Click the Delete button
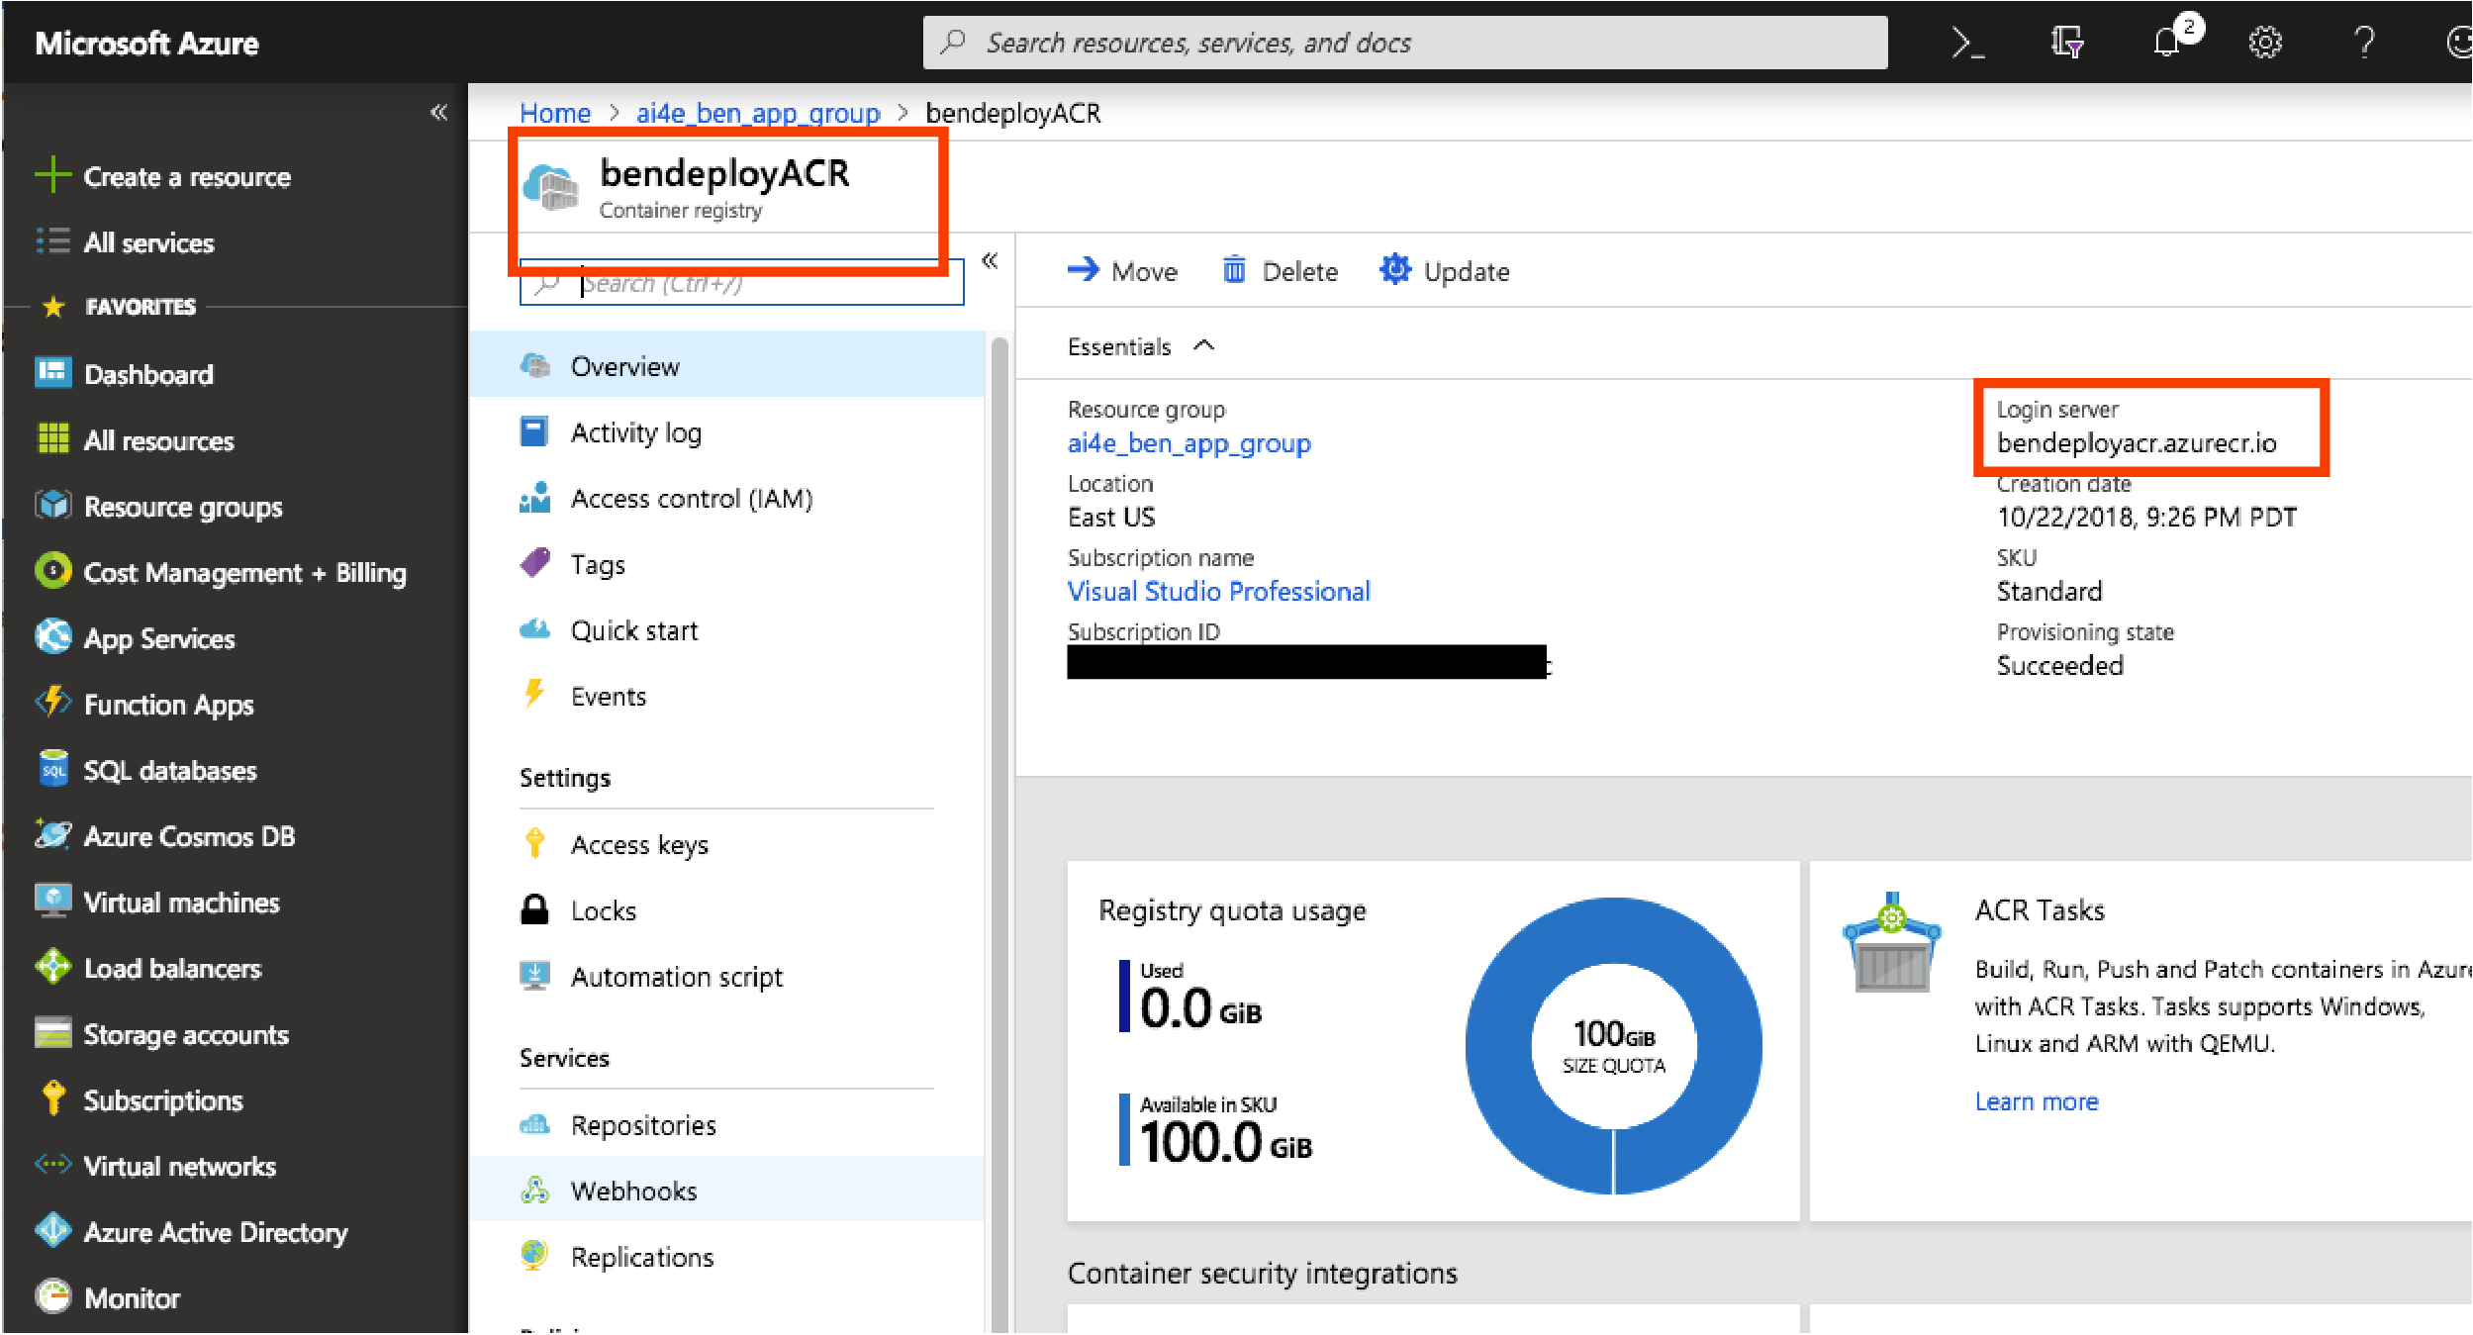The width and height of the screenshot is (2473, 1335). (x=1280, y=270)
